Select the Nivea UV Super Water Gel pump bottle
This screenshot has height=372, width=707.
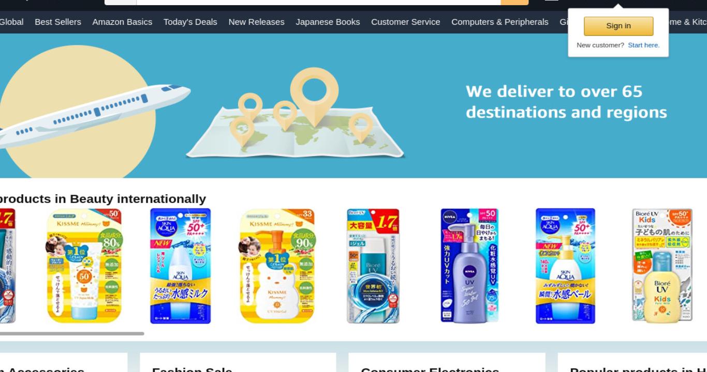[469, 266]
